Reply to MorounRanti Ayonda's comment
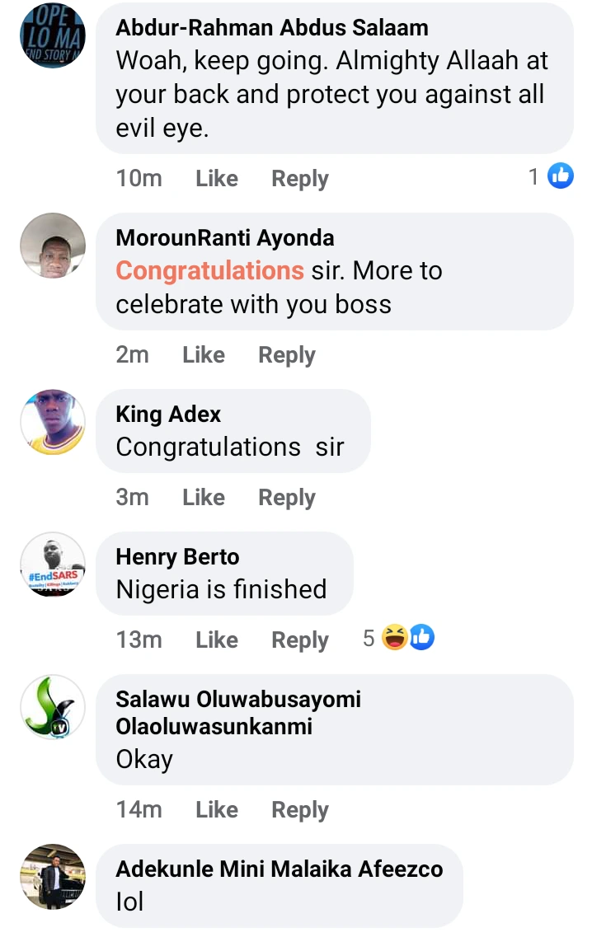The height and width of the screenshot is (937, 592). (287, 355)
